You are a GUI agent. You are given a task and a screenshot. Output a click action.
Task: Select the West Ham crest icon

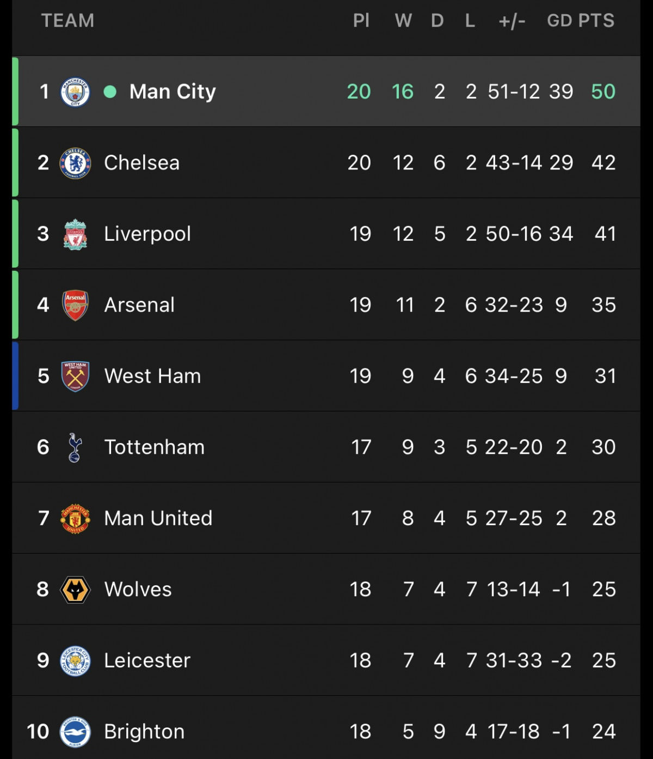[x=75, y=376]
